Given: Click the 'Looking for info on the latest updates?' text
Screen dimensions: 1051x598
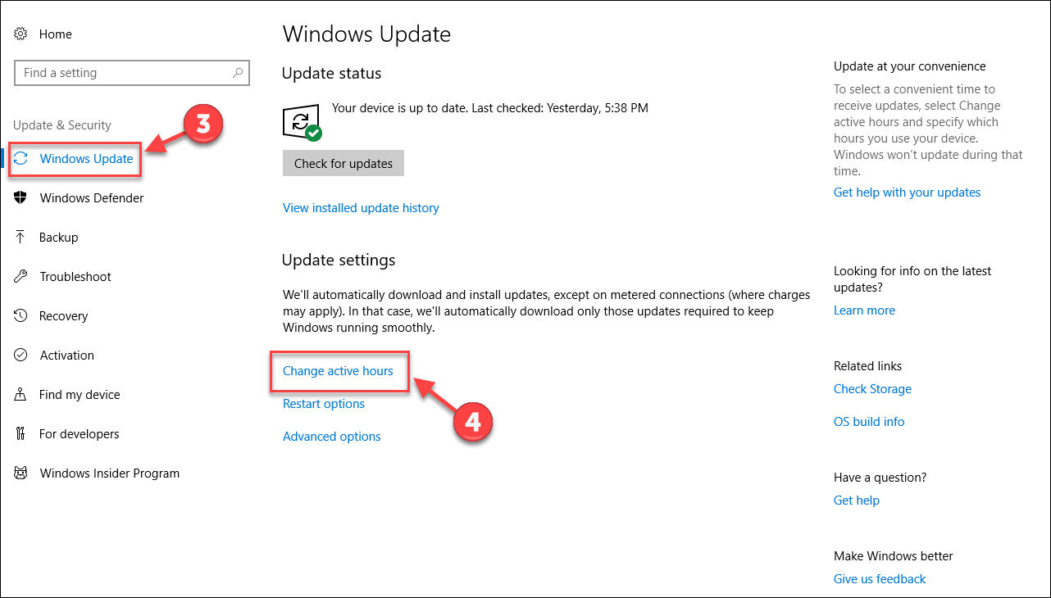Looking at the screenshot, I should tap(912, 279).
